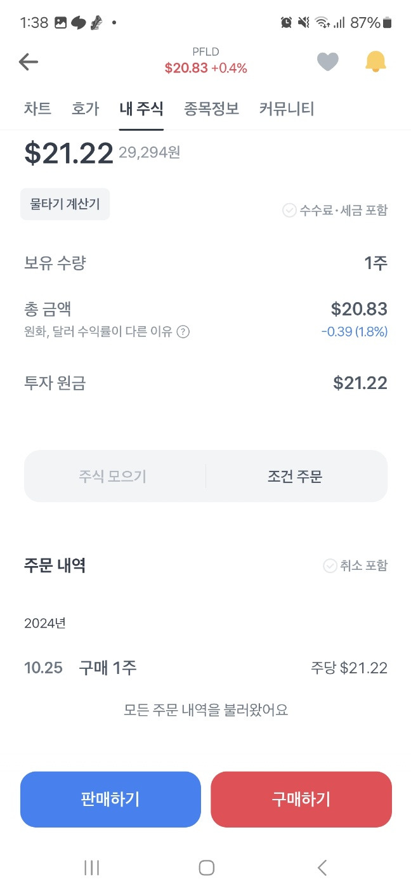Select the 주식 모으기 segment
The height and width of the screenshot is (891, 411).
point(113,477)
